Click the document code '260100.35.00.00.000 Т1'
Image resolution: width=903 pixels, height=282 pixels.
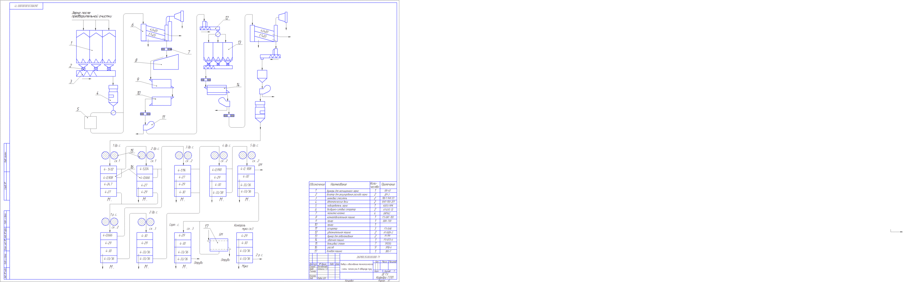pyautogui.click(x=368, y=257)
